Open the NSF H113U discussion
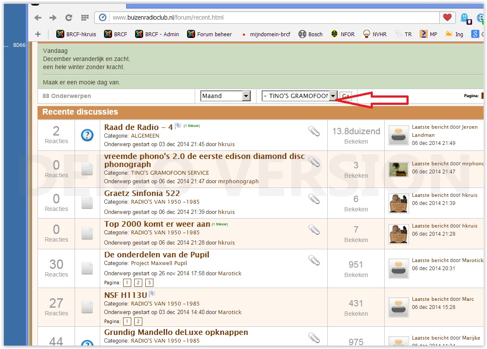Image resolution: width=487 pixels, height=349 pixels. tap(125, 295)
